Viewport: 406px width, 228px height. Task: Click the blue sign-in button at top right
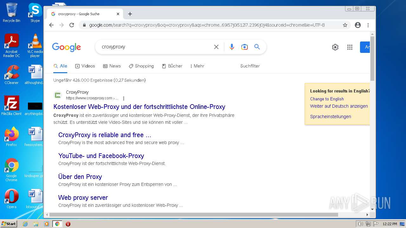click(x=365, y=47)
